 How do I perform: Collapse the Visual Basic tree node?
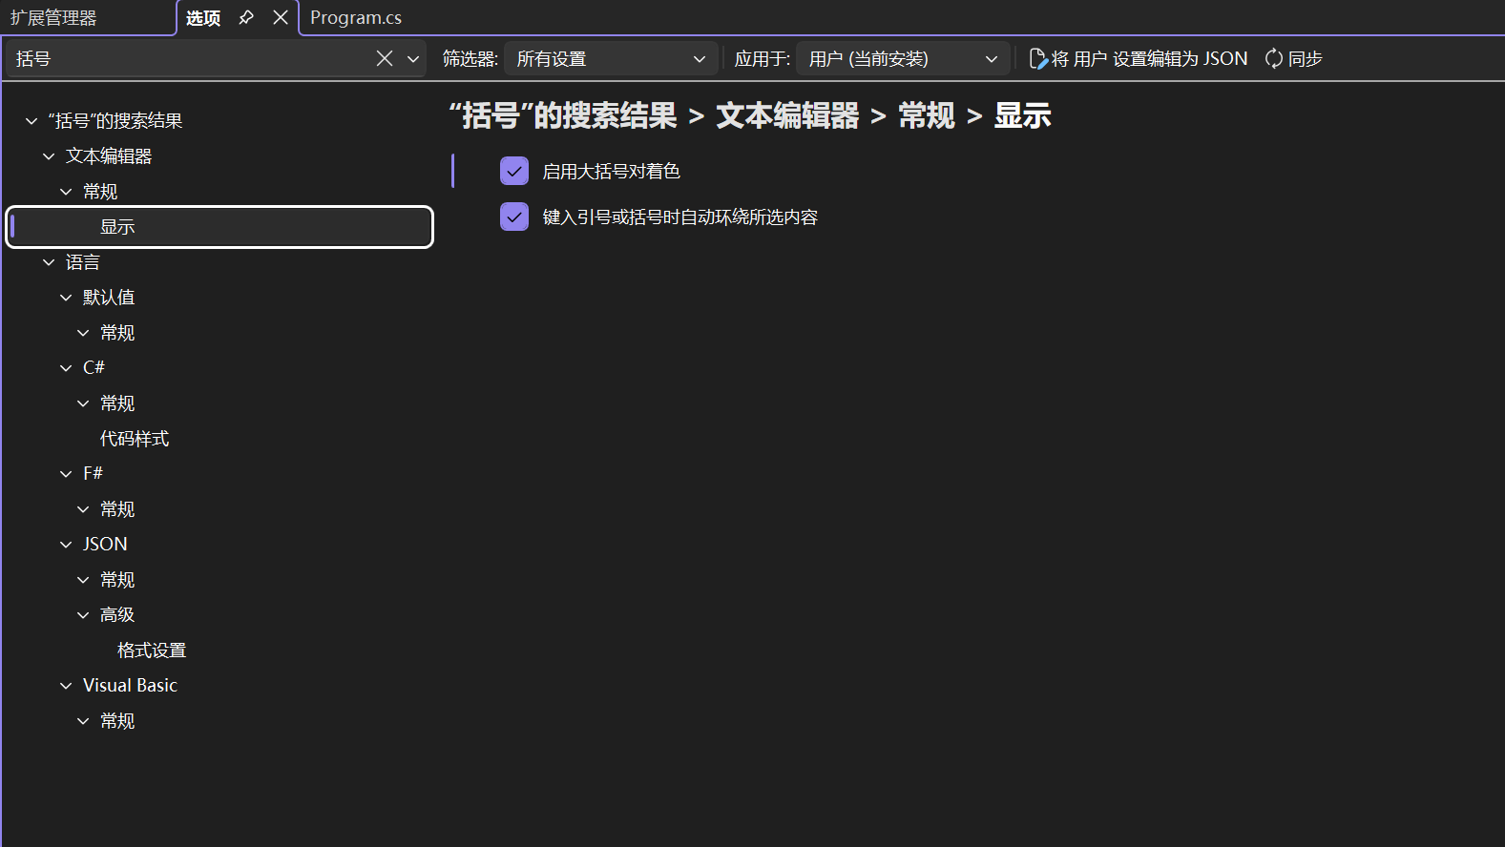coord(66,686)
